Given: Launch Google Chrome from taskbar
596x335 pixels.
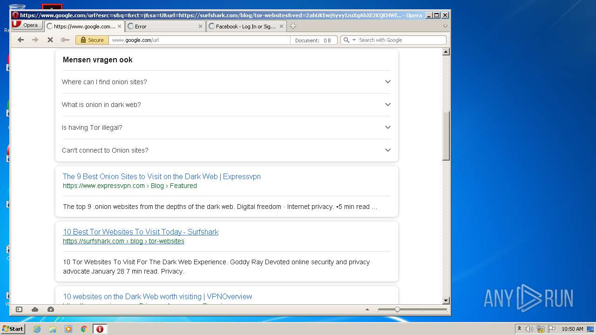Looking at the screenshot, I should click(x=84, y=329).
